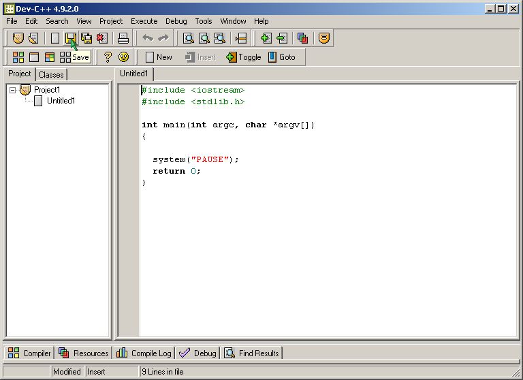
Task: Click the Save floppy disk icon
Action: [71, 38]
